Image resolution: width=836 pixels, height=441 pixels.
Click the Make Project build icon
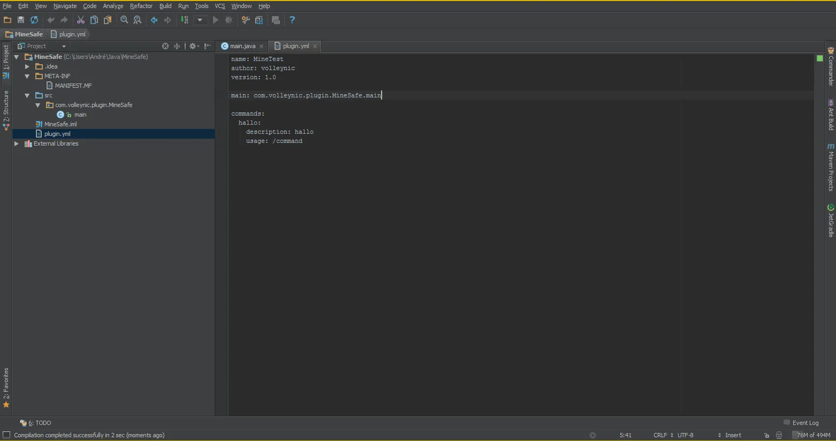tap(185, 20)
